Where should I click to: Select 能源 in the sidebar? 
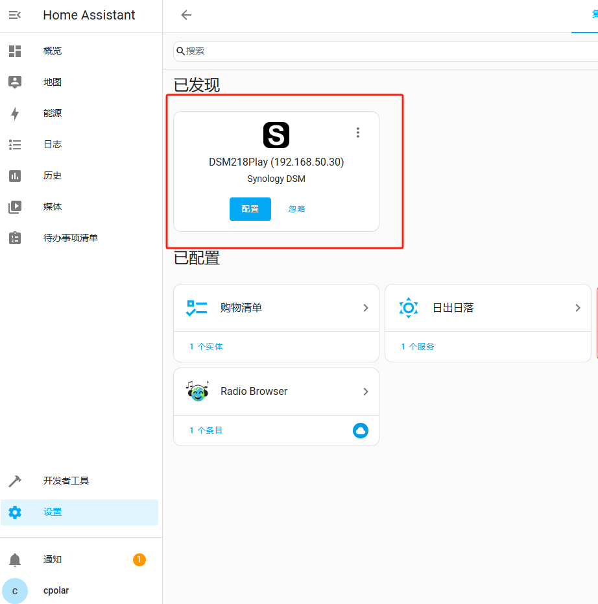(79, 113)
